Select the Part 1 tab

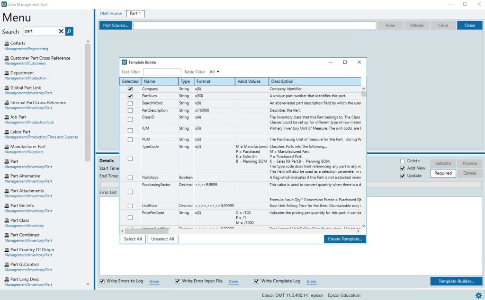pyautogui.click(x=135, y=14)
